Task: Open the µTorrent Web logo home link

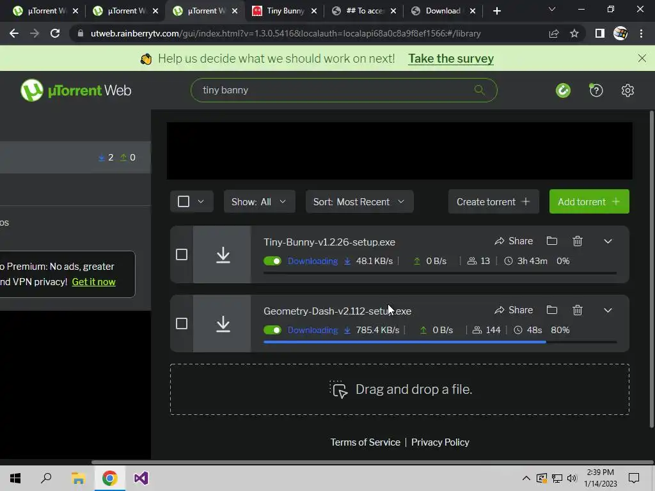Action: (75, 90)
